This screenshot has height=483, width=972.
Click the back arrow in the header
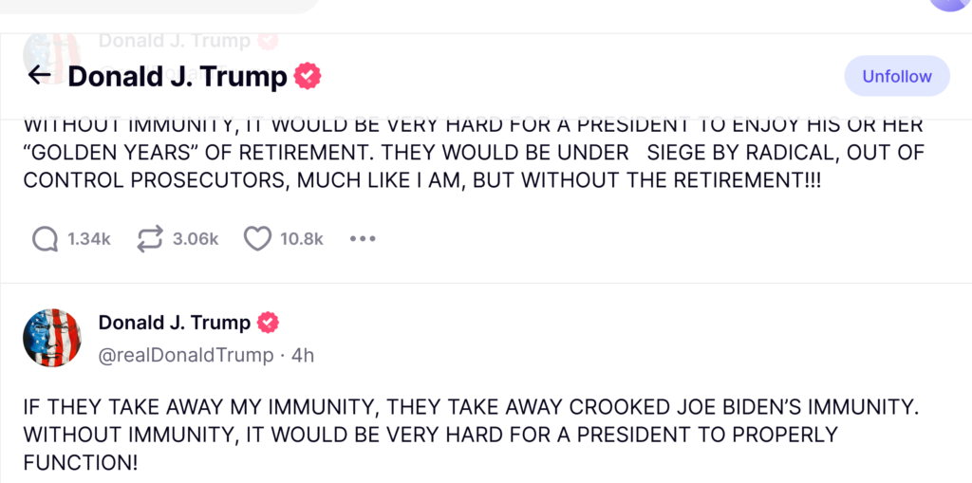click(x=39, y=76)
